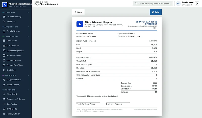Image resolution: width=202 pixels, height=118 pixels.
Task: Click the Back button
Action: click(78, 12)
